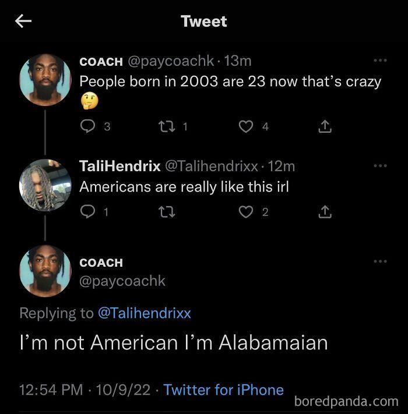The width and height of the screenshot is (408, 414).
Task: Share COACH's first tweet
Action: 325,126
